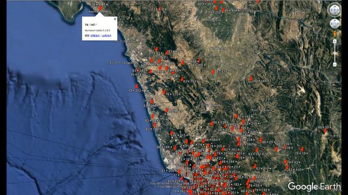Select the red pin labeled 88 • 169
The width and height of the screenshot is (348, 195).
point(203,141)
